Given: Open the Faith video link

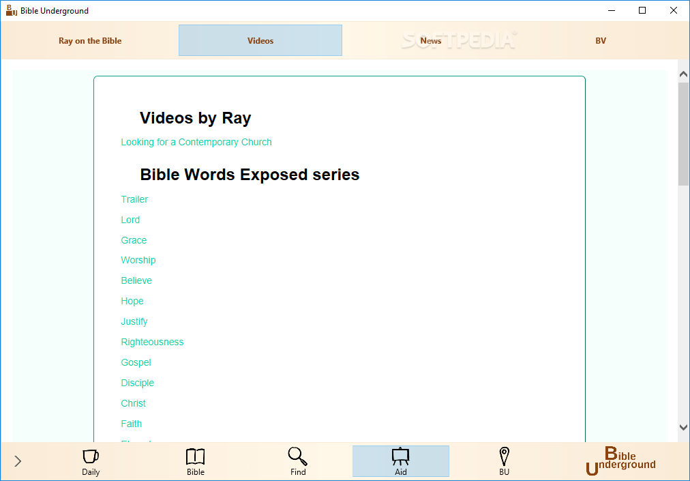Looking at the screenshot, I should click(131, 424).
